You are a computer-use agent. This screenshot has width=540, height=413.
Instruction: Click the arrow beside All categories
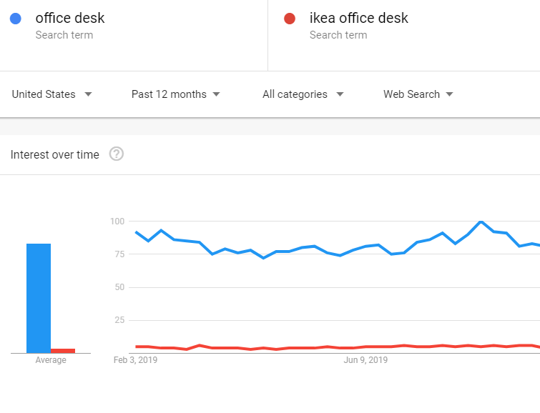click(340, 94)
